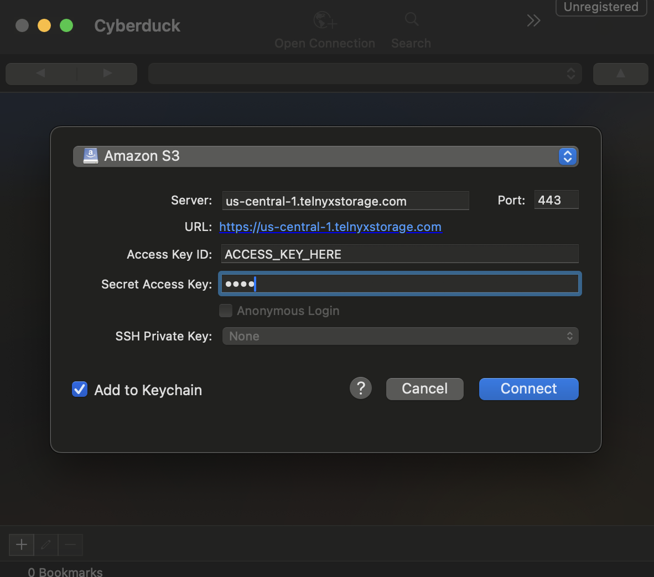The height and width of the screenshot is (577, 654).
Task: Click the Amazon S3 drive icon
Action: [91, 156]
